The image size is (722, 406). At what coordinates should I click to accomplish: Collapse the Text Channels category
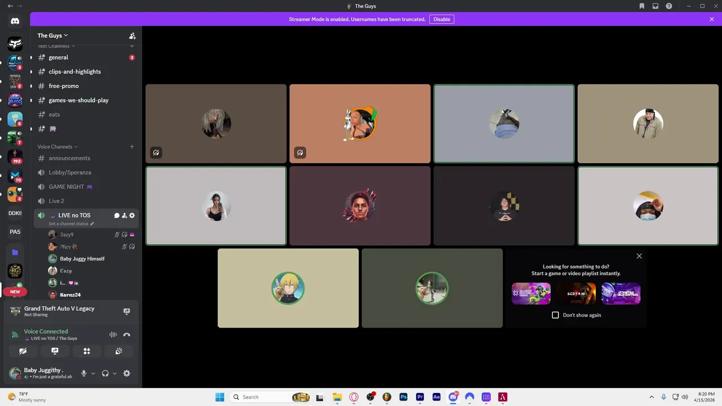pyautogui.click(x=56, y=46)
